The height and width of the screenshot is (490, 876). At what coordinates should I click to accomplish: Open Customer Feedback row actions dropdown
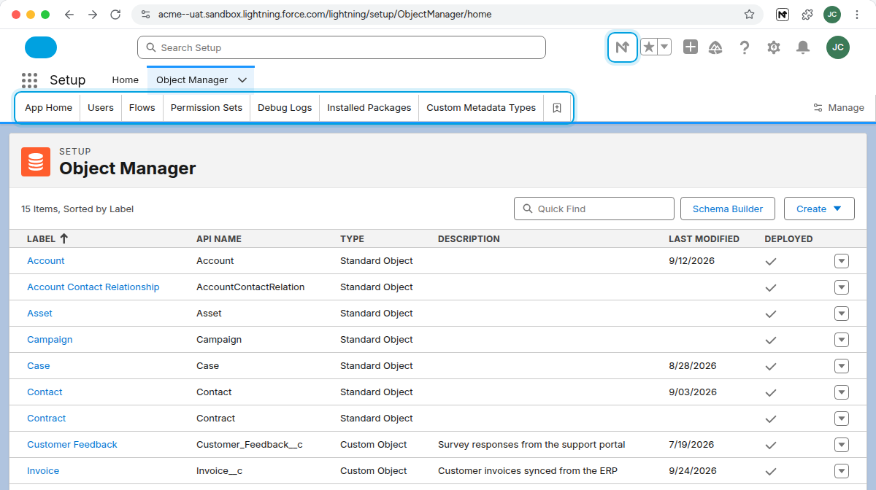coord(842,445)
